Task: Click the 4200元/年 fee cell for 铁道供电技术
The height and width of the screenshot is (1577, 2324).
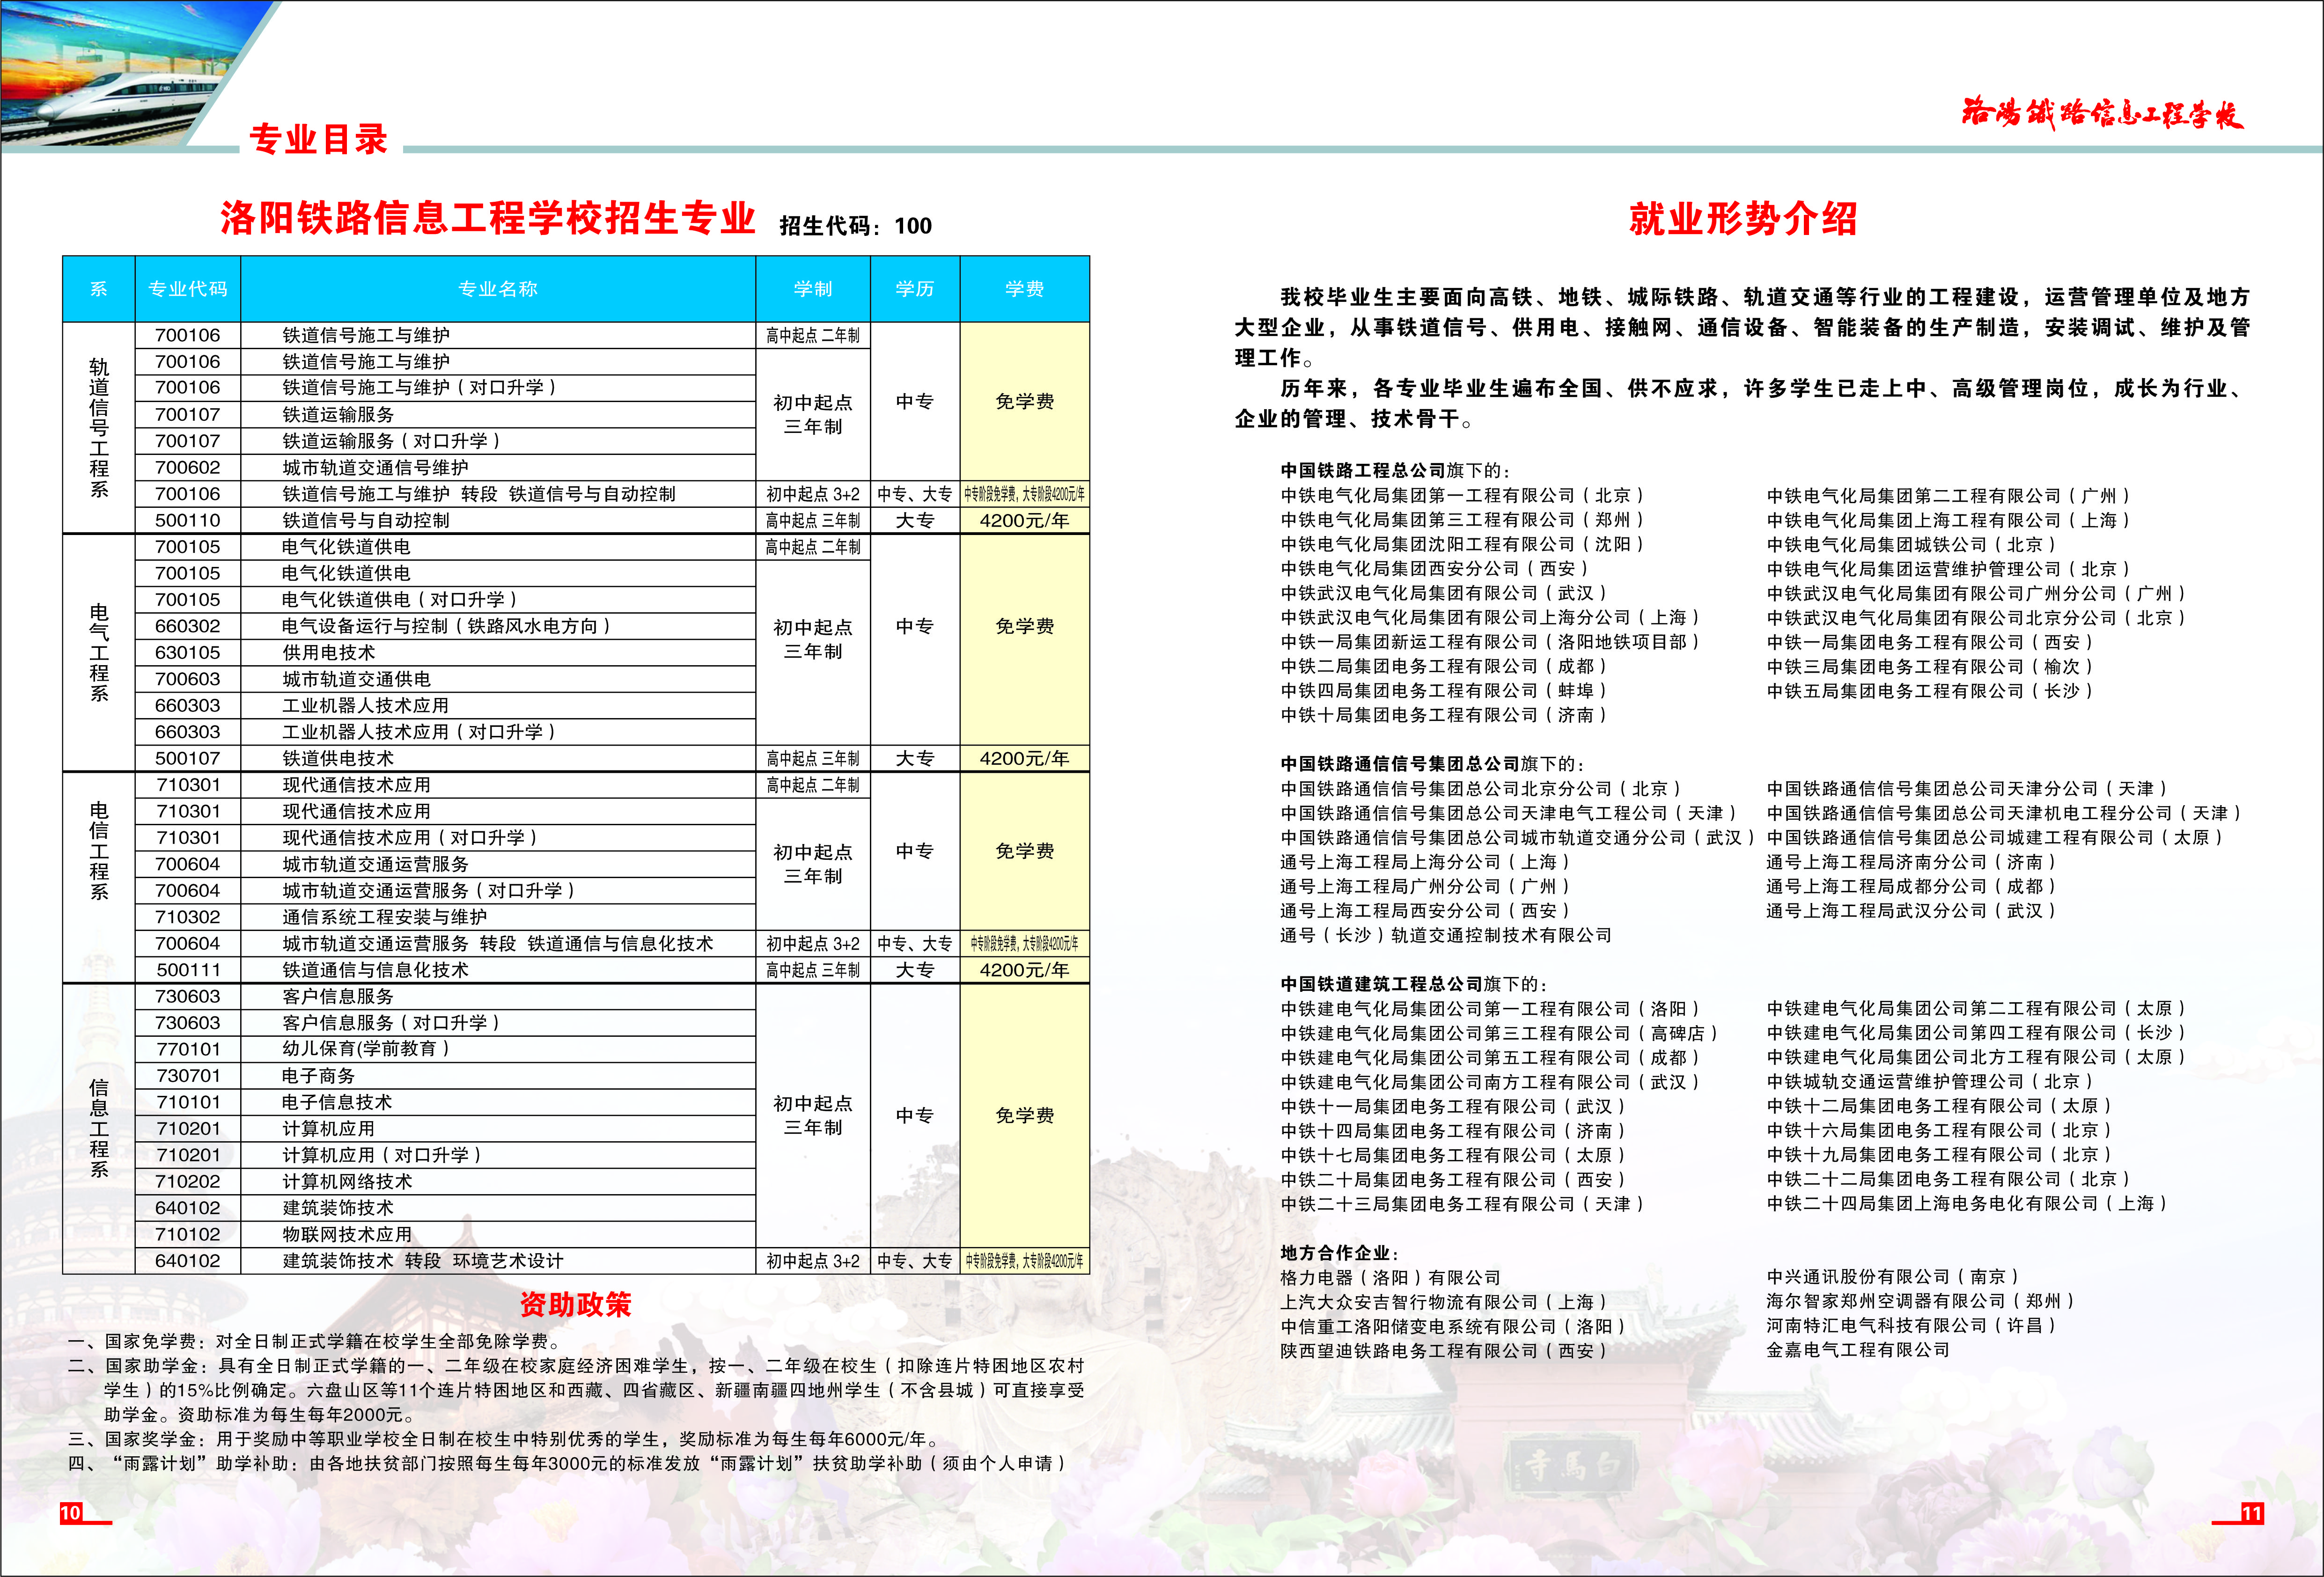Action: tap(1024, 758)
